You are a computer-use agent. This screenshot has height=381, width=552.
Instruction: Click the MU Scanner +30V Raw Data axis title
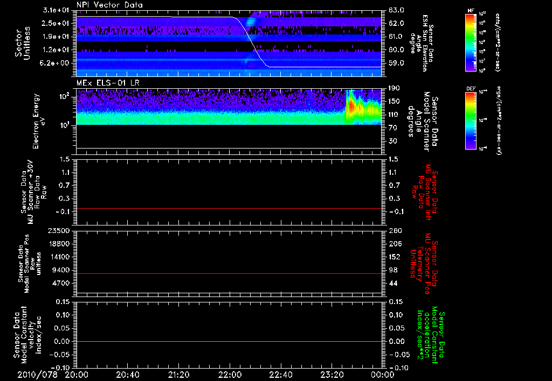click(x=33, y=192)
